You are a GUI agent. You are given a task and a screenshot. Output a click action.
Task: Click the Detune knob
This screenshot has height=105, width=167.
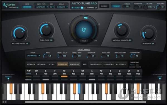click(x=145, y=7)
